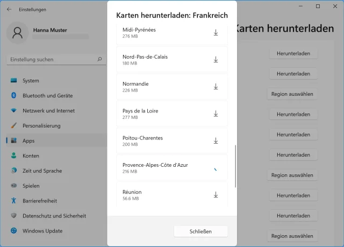Screen dimensions: 344x247
Task: Click the dialog's vertical scrollbar thumb
Action: point(235,166)
